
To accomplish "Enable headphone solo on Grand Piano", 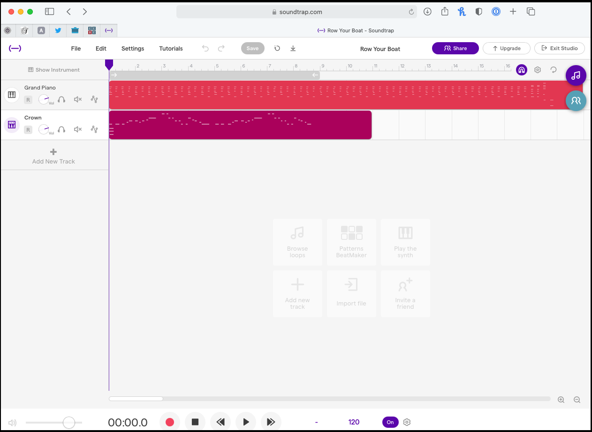I will pyautogui.click(x=61, y=99).
